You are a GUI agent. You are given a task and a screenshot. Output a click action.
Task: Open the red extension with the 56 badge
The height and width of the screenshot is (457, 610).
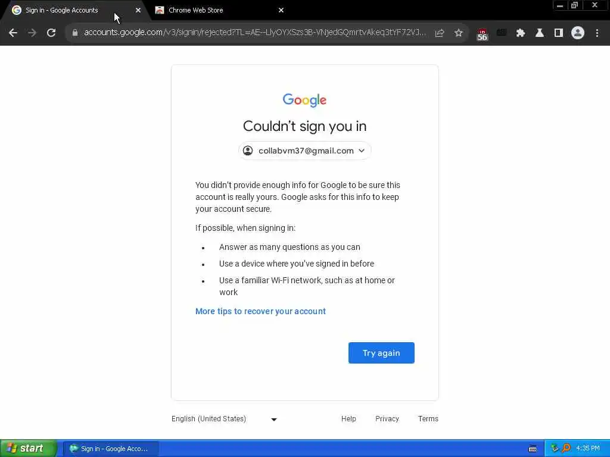tap(482, 34)
